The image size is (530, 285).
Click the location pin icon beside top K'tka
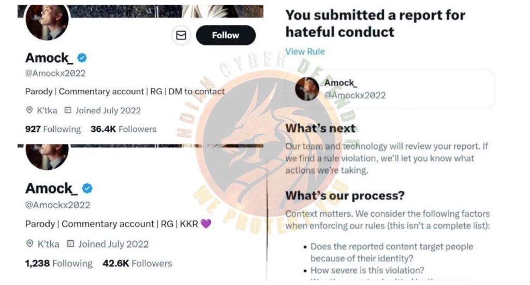29,110
